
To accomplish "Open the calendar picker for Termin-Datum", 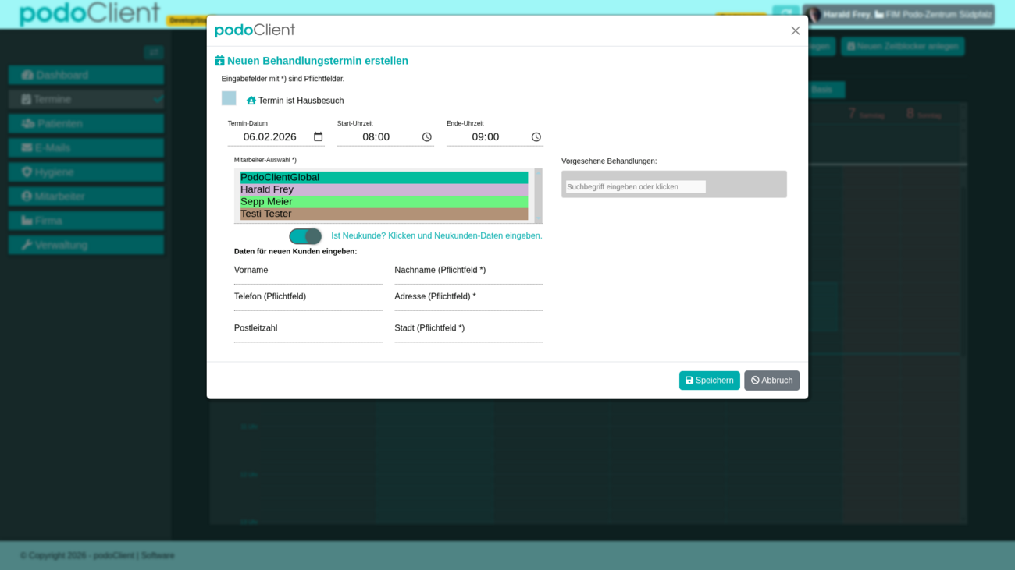I will coord(318,137).
